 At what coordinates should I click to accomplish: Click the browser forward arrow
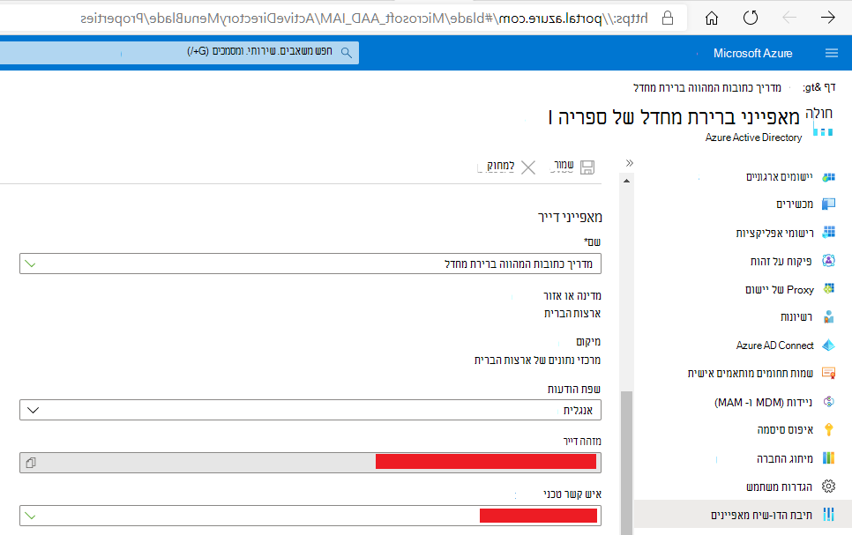[827, 18]
